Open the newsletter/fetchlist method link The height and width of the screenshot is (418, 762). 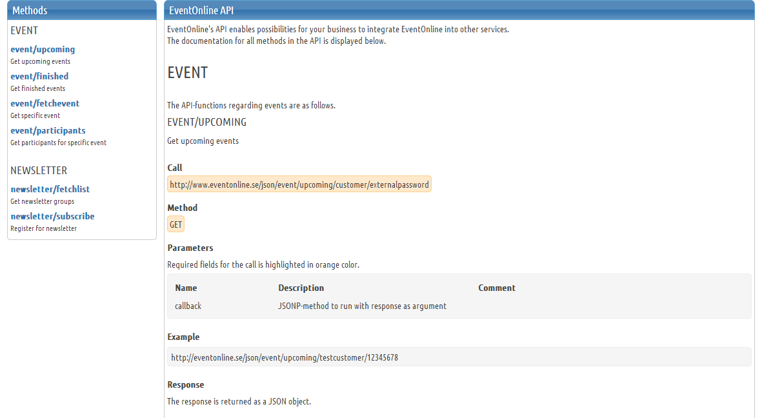point(50,189)
